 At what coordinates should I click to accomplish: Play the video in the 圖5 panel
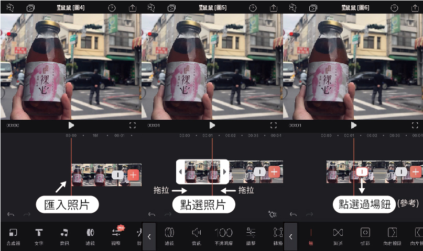pos(212,125)
